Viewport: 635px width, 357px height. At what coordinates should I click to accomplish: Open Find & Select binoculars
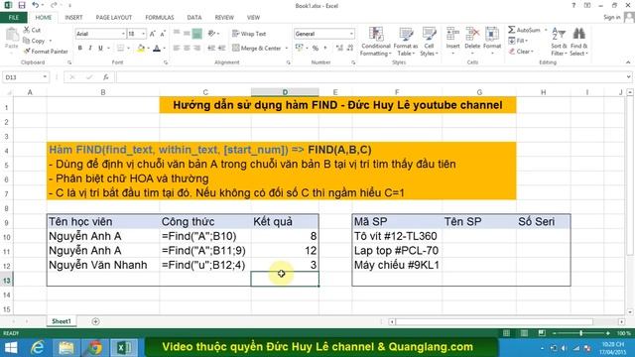coord(578,42)
